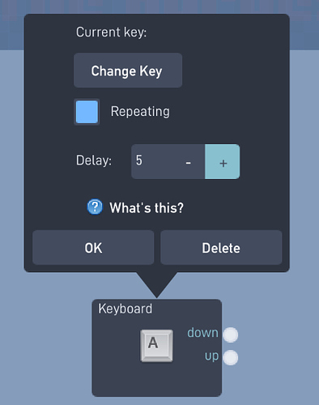Image resolution: width=319 pixels, height=405 pixels.
Task: Remove the node using Delete button
Action: point(221,247)
